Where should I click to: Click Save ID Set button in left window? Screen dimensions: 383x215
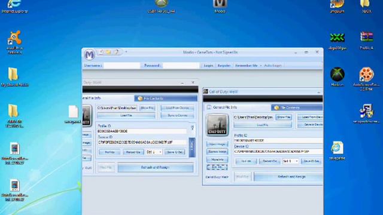(x=174, y=152)
